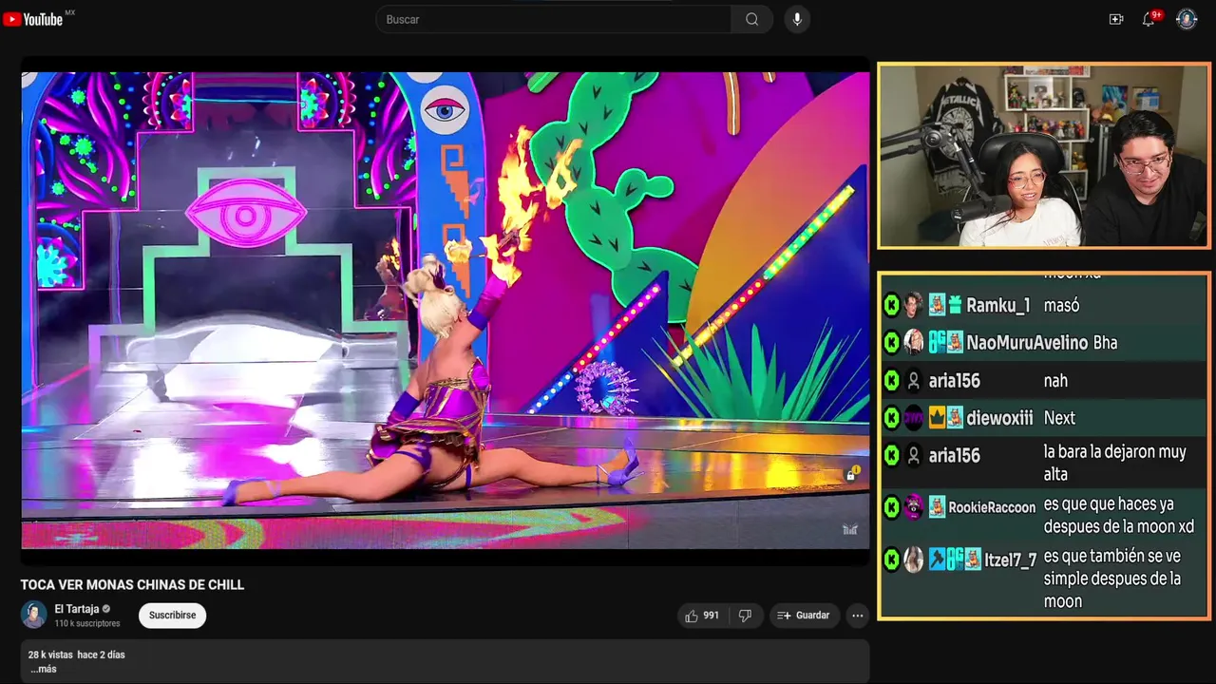Click the avatar of RookieRaccoon
1216x684 pixels.
913,507
